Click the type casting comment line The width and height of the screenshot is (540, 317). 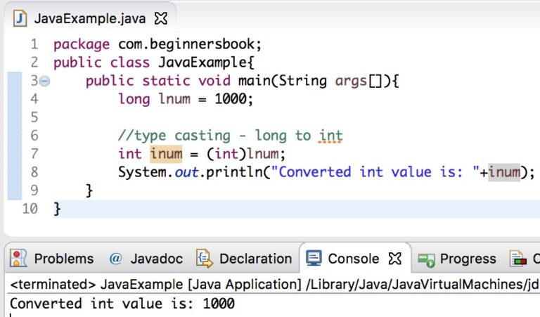tap(231, 136)
